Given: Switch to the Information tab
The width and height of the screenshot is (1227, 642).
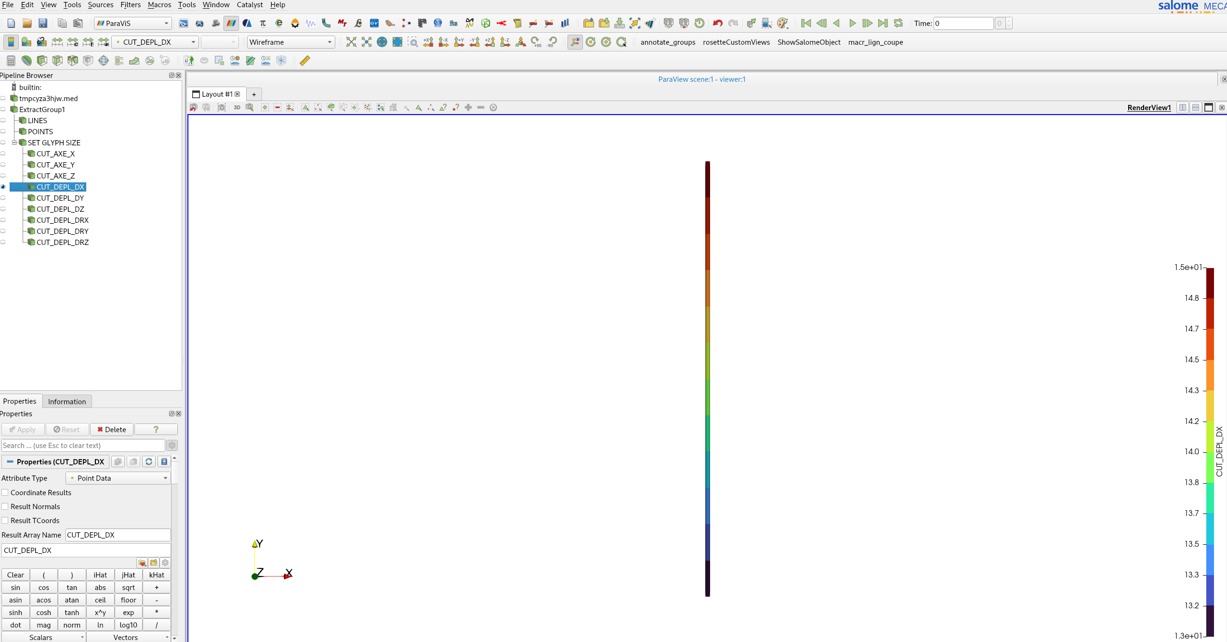Looking at the screenshot, I should click(67, 401).
